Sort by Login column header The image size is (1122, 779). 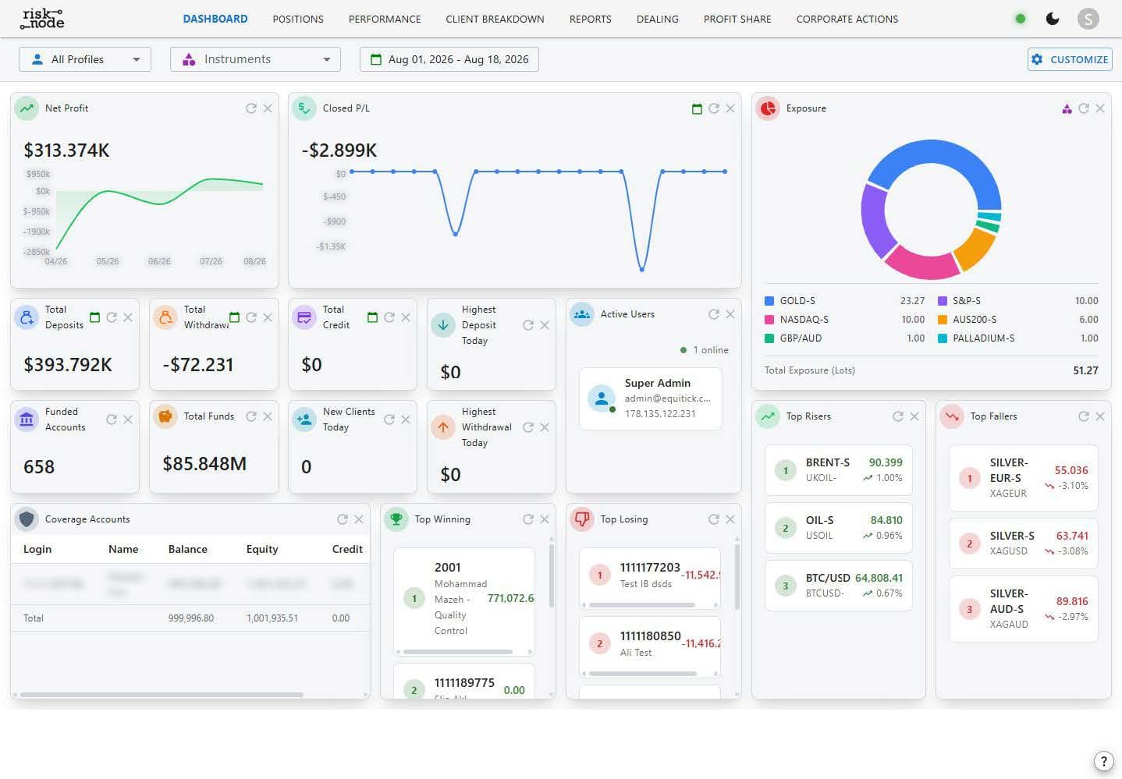pyautogui.click(x=37, y=549)
